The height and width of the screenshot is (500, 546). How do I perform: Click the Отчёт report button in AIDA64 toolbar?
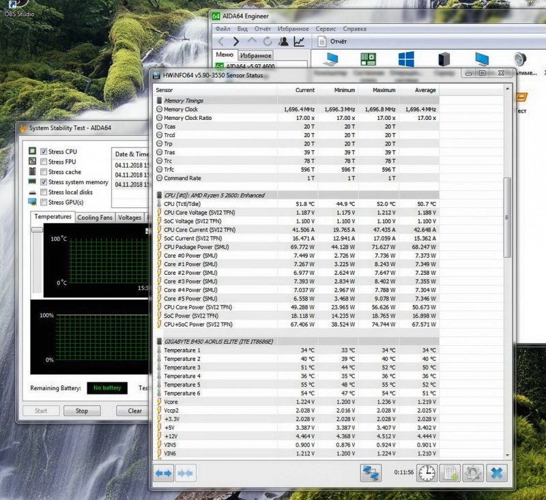332,42
